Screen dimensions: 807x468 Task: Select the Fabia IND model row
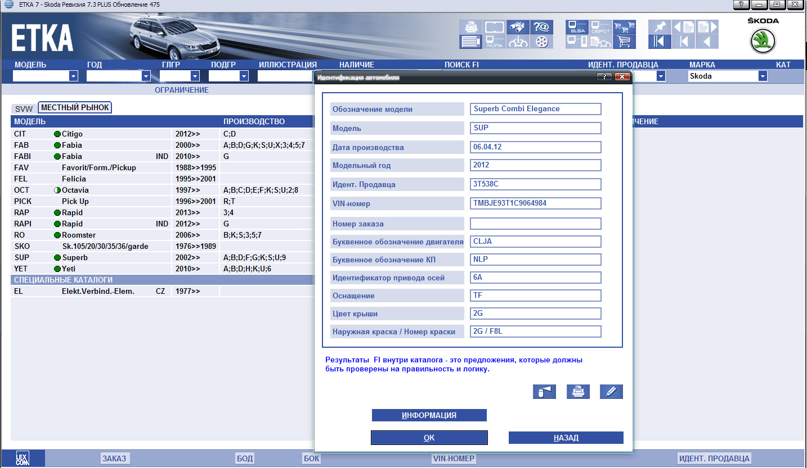pos(162,156)
